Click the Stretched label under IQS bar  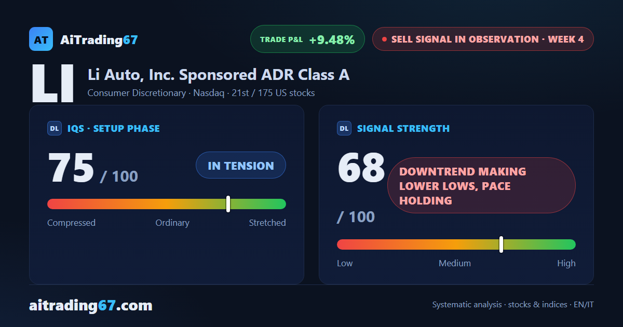point(267,223)
